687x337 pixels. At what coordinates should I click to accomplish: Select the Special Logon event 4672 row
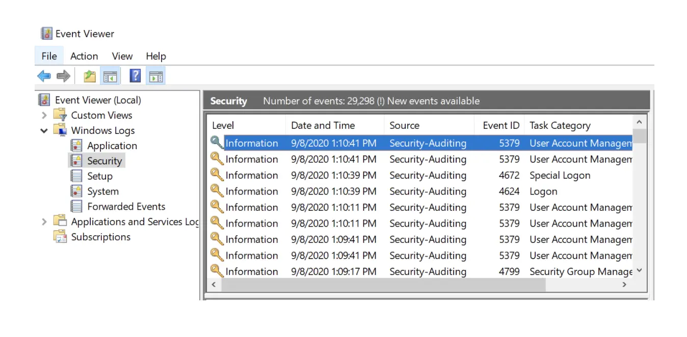[408, 175]
